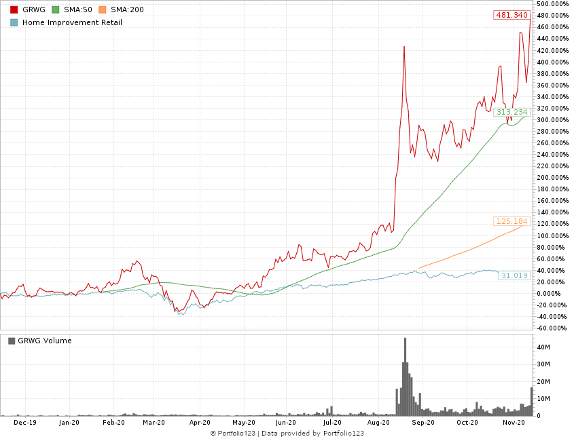
Task: Click the Jan-20 x-axis label
Action: [69, 423]
